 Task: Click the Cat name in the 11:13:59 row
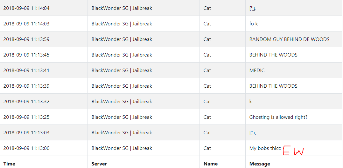pos(207,39)
